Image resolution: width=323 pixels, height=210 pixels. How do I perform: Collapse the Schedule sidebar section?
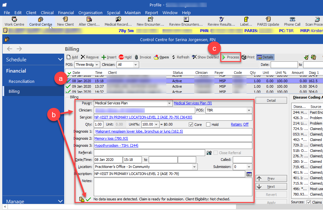click(x=60, y=59)
